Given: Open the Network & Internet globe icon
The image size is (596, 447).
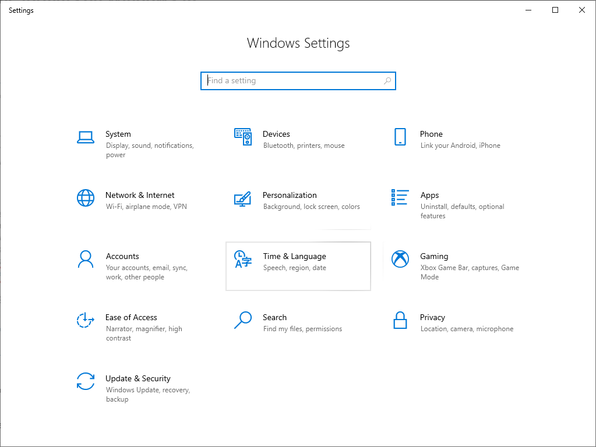Looking at the screenshot, I should point(86,198).
